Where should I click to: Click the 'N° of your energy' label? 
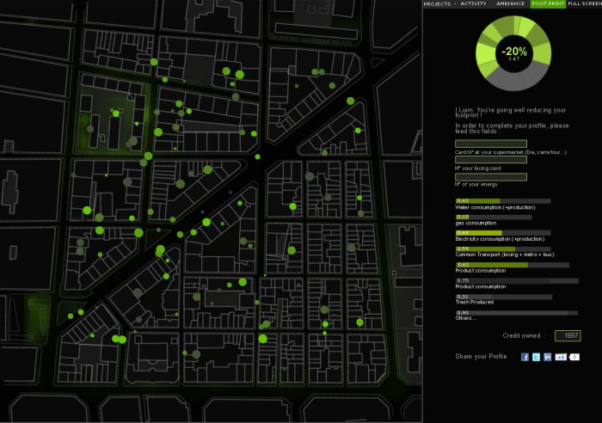coord(476,185)
